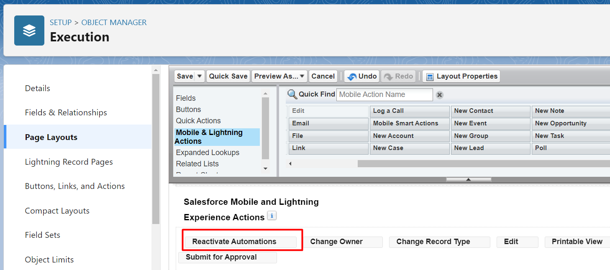Screen dimensions: 610x270
Task: Select Related Lists palette category
Action: [x=197, y=164]
